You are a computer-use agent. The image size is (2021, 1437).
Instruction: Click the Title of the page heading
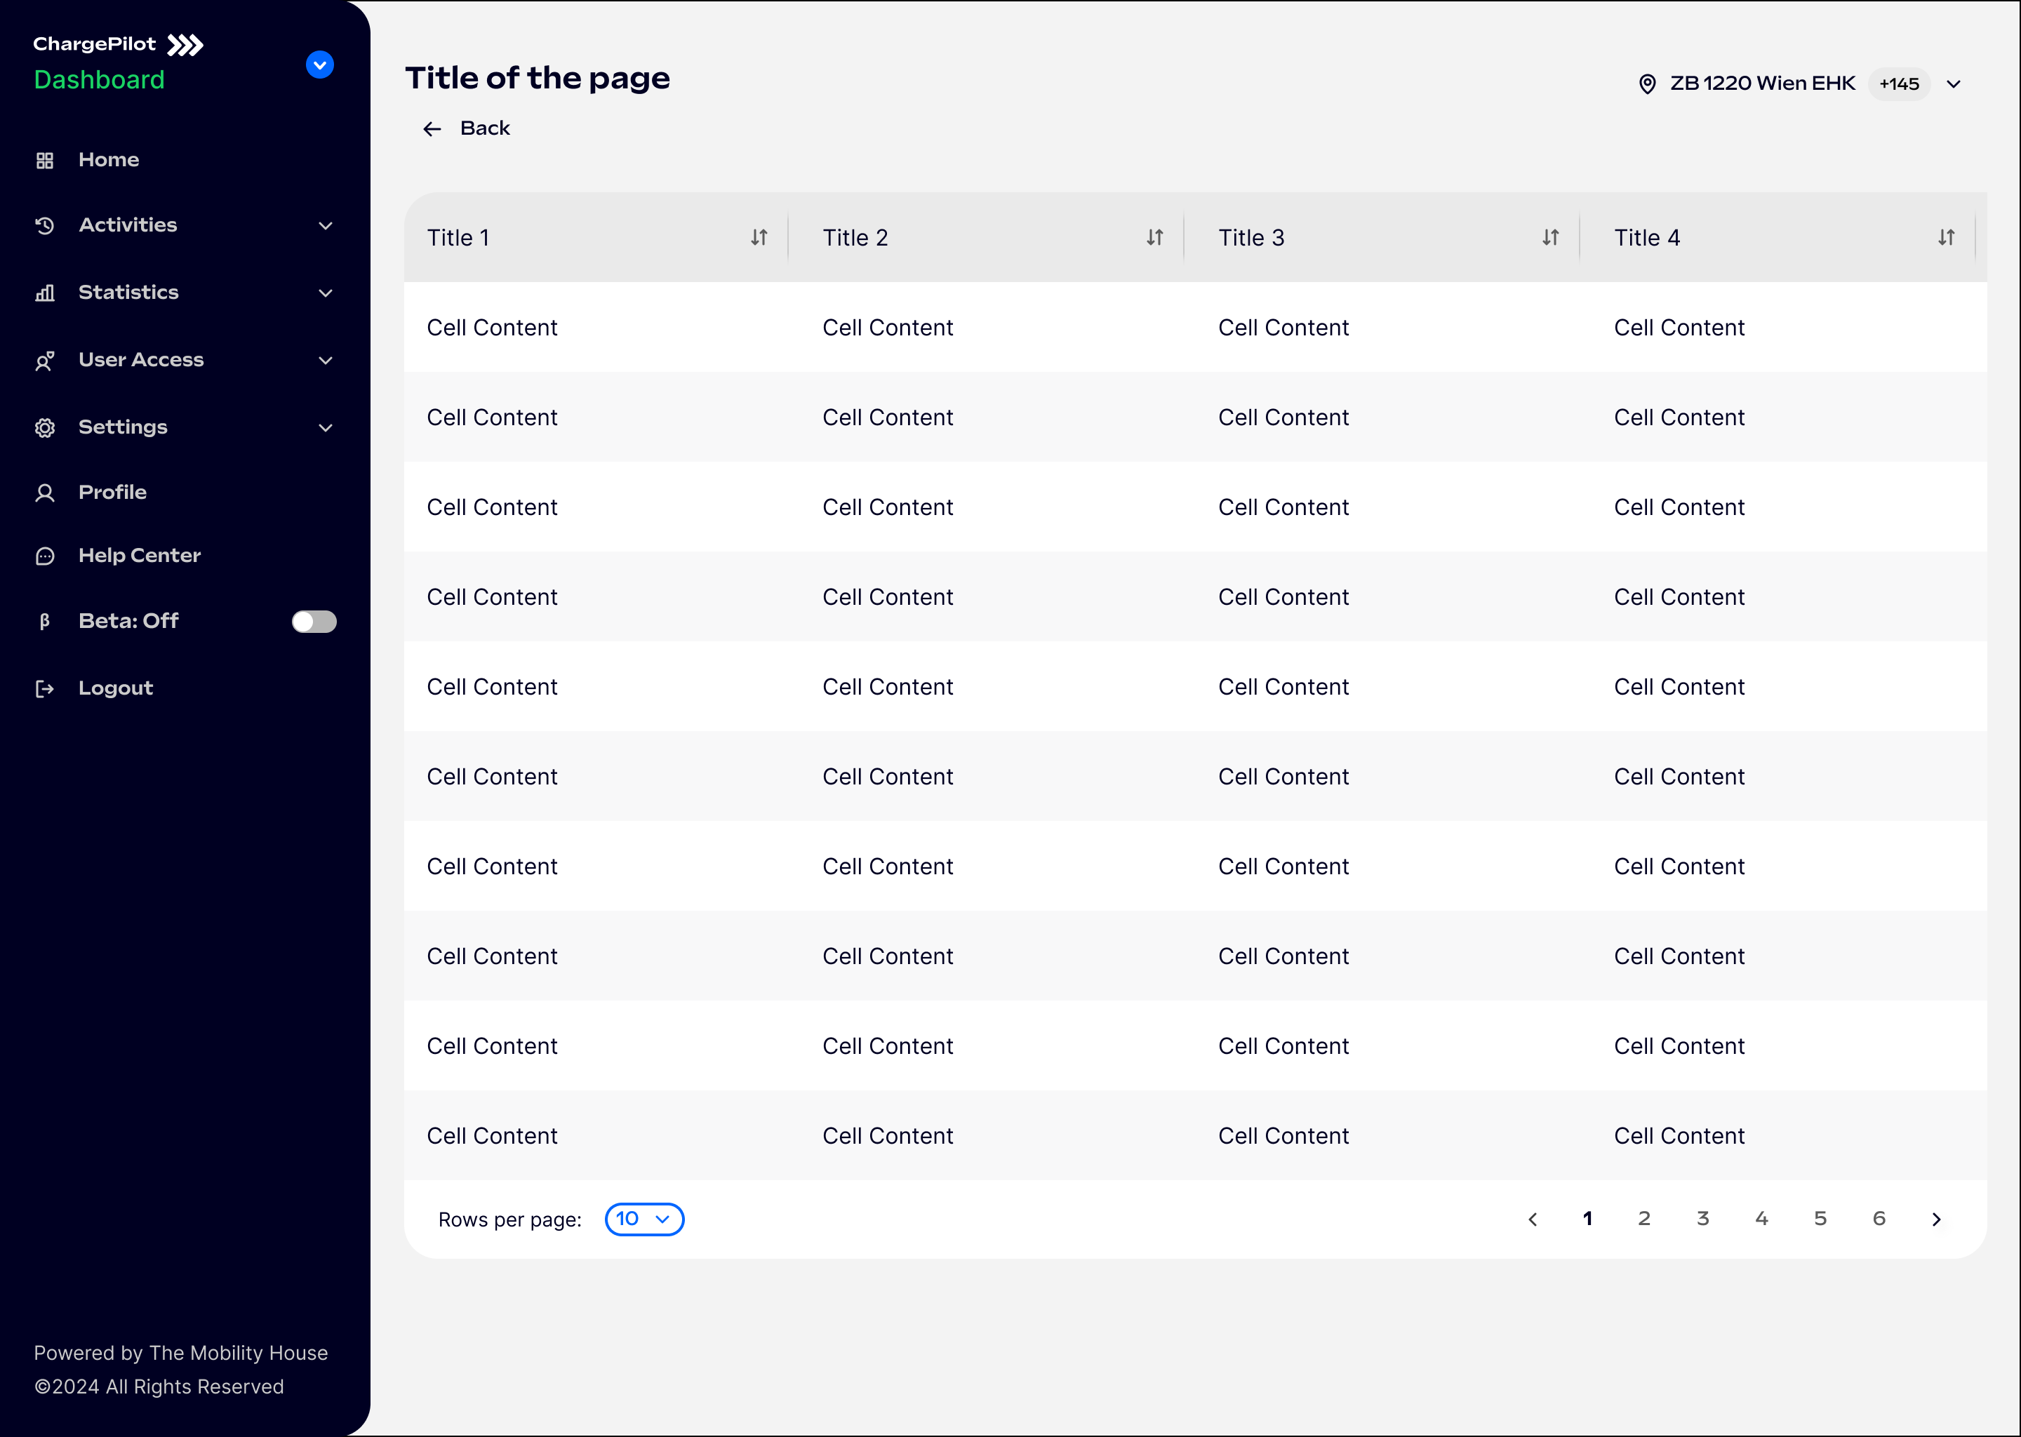[537, 78]
